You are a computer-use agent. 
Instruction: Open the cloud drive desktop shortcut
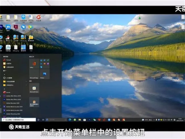[8, 48]
